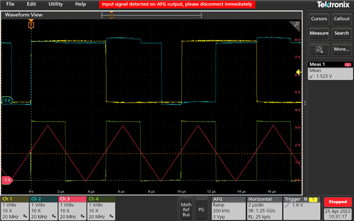Open the Trigger settings badge

[x=302, y=208]
